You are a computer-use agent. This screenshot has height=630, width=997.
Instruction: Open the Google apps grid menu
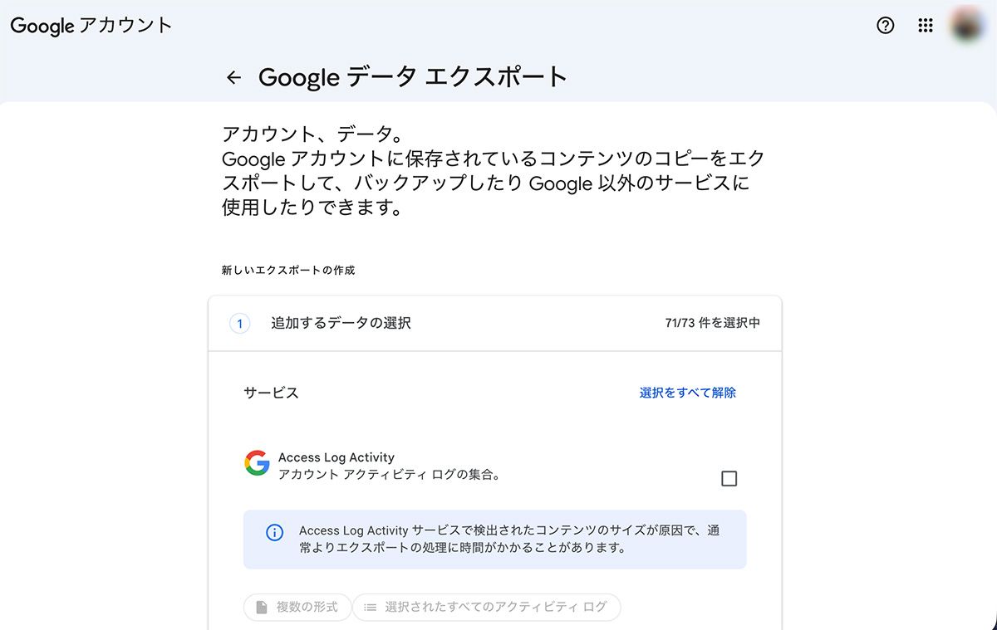coord(925,26)
